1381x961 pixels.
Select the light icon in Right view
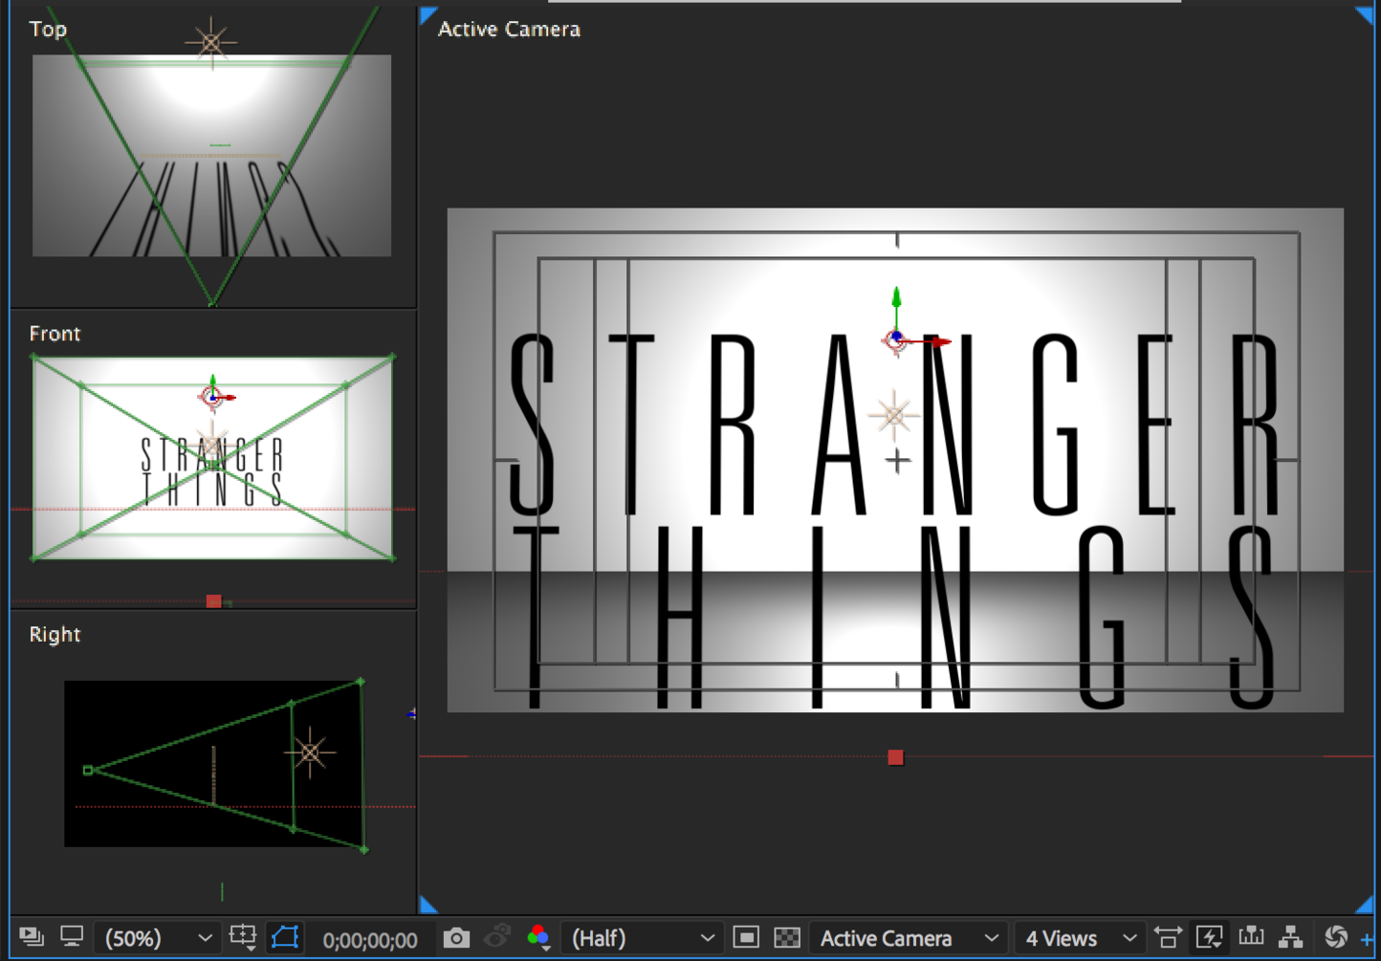(310, 754)
